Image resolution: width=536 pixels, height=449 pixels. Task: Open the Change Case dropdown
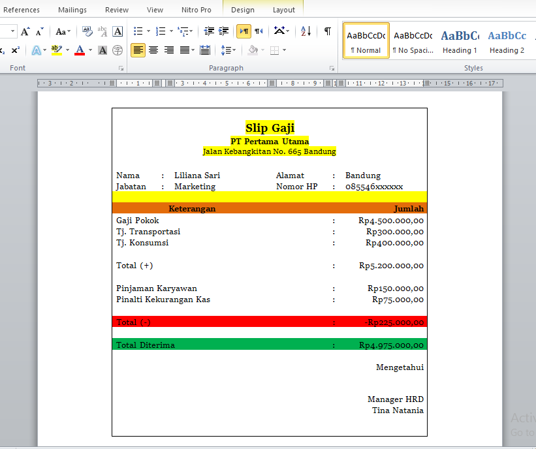[x=61, y=31]
